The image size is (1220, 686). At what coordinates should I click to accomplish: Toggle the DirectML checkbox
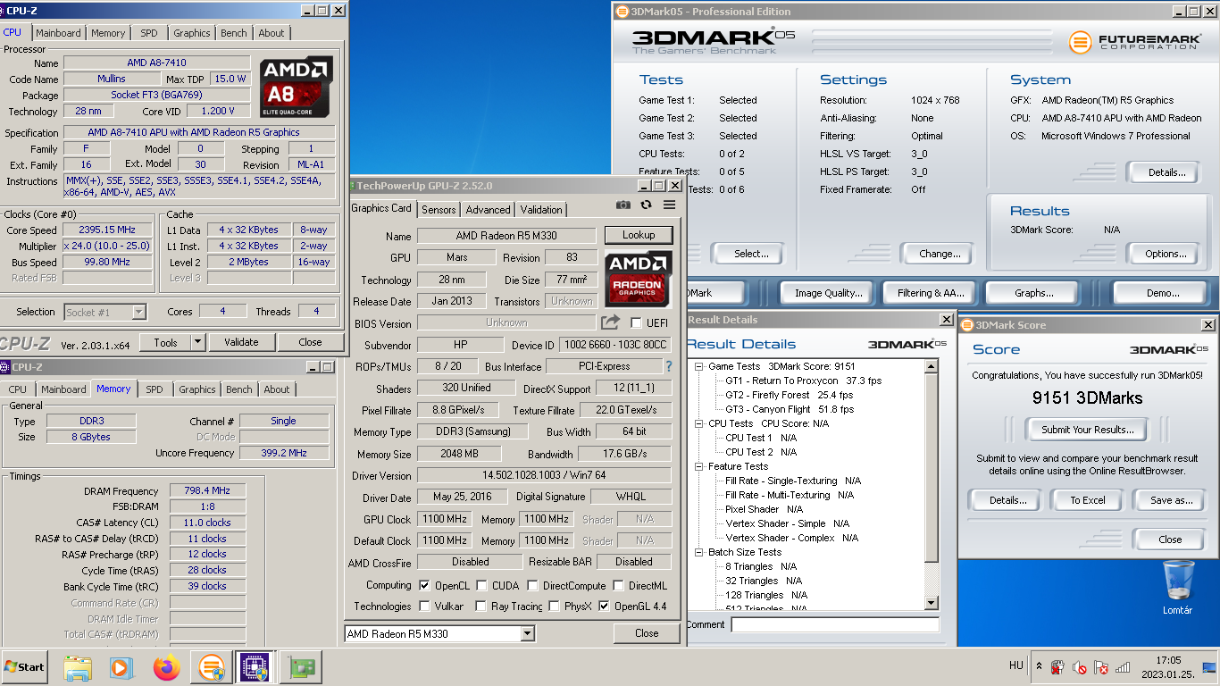[618, 586]
